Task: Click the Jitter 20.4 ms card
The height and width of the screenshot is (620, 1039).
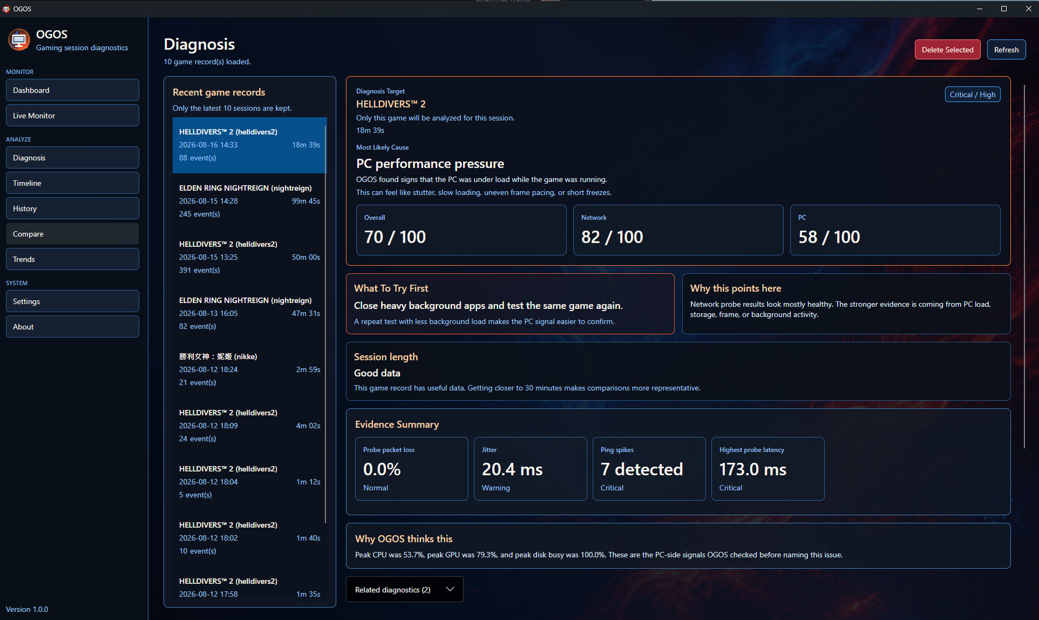Action: coord(530,469)
